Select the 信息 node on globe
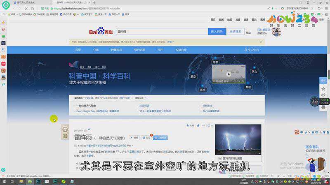 tap(215, 62)
